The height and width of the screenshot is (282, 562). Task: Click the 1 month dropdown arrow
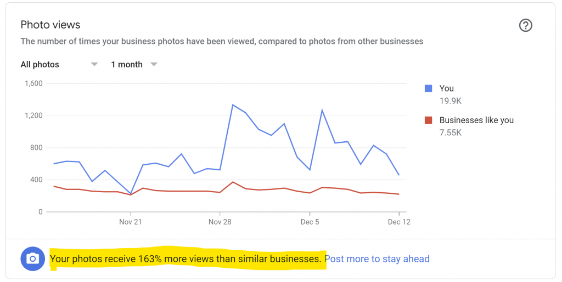point(154,65)
